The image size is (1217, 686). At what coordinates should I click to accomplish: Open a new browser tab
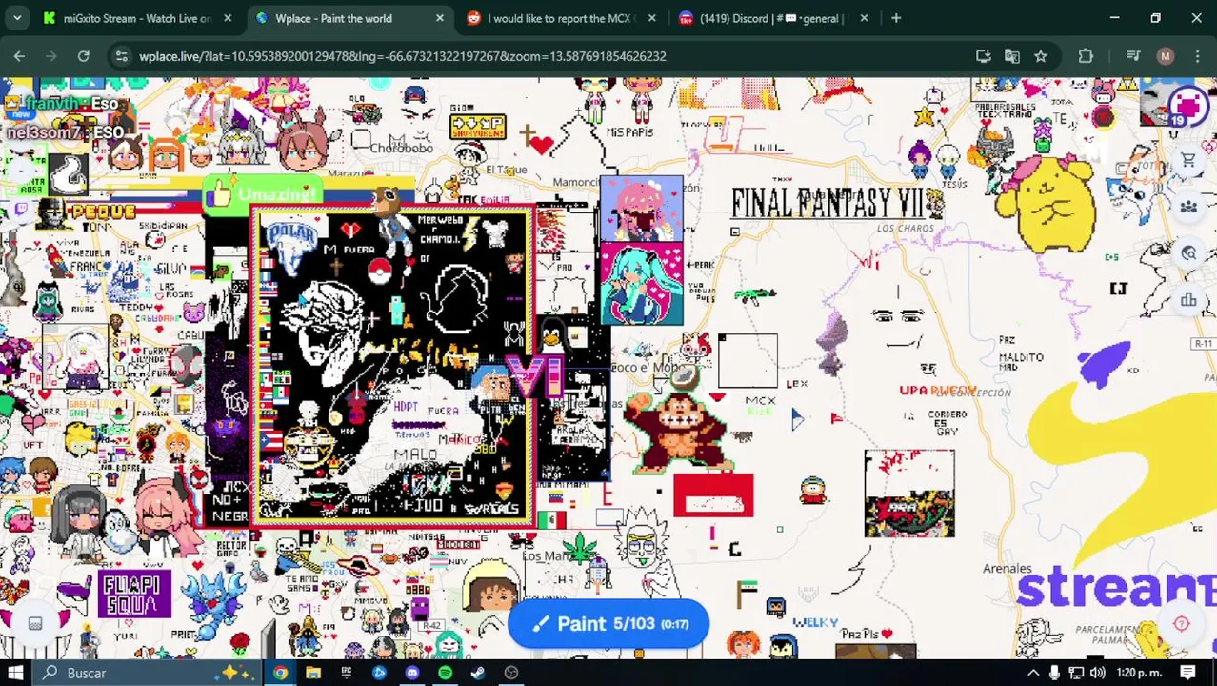click(896, 18)
